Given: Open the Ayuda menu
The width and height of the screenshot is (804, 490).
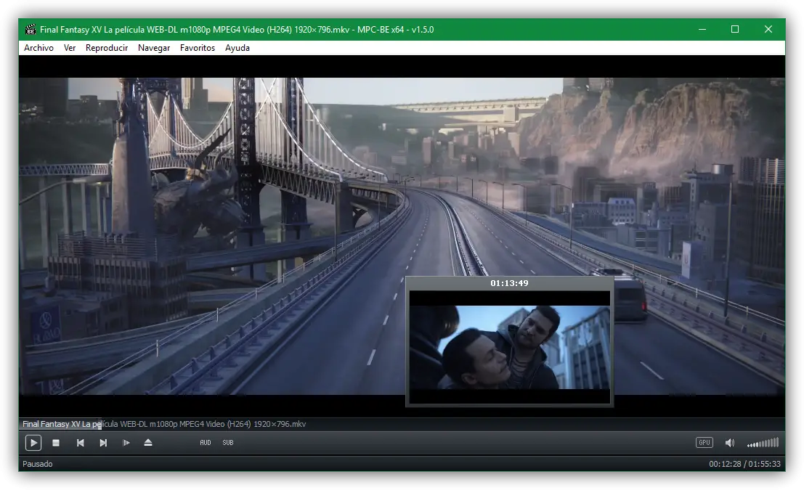Looking at the screenshot, I should pos(237,48).
